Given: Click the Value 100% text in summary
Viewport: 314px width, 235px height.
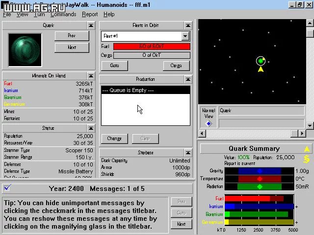Looking at the screenshot, I should coord(237,158).
